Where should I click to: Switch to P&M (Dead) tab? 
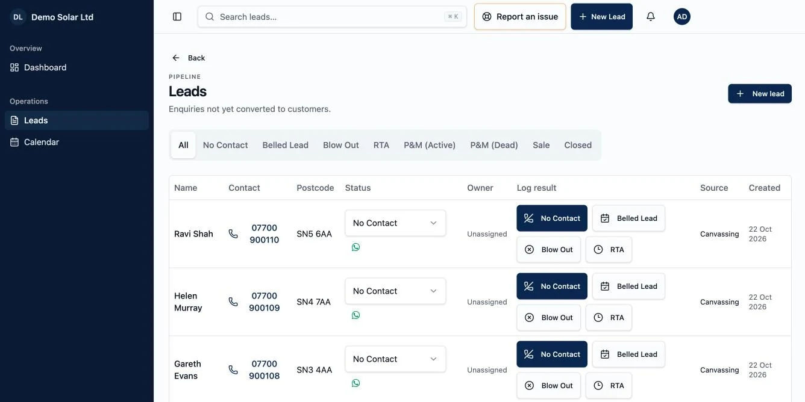[494, 145]
